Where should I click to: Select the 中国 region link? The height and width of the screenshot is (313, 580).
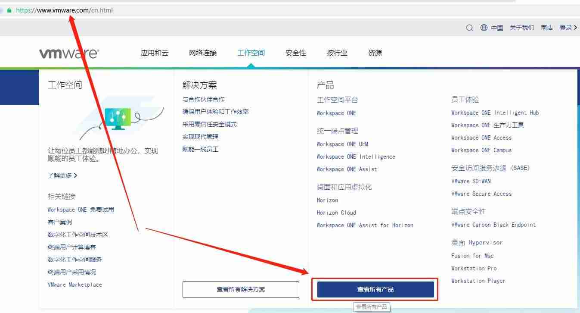click(x=497, y=28)
